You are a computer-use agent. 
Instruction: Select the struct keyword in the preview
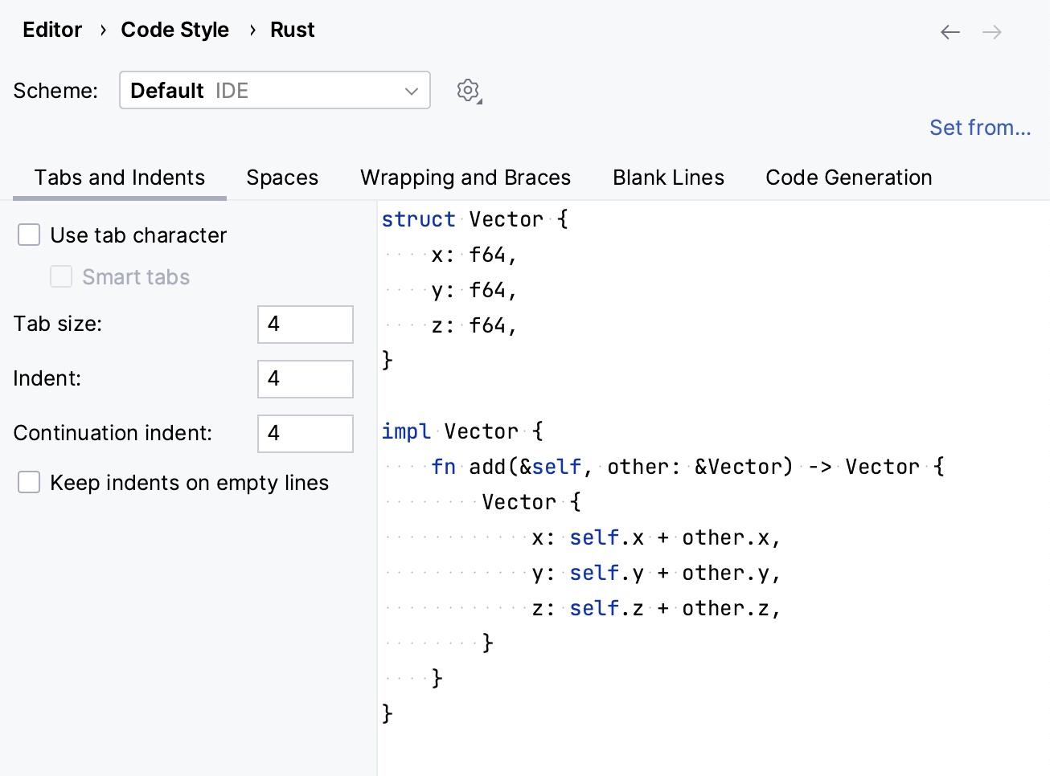pos(418,219)
